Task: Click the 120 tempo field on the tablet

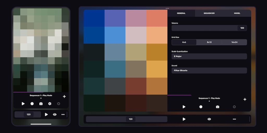Action: 127,119
